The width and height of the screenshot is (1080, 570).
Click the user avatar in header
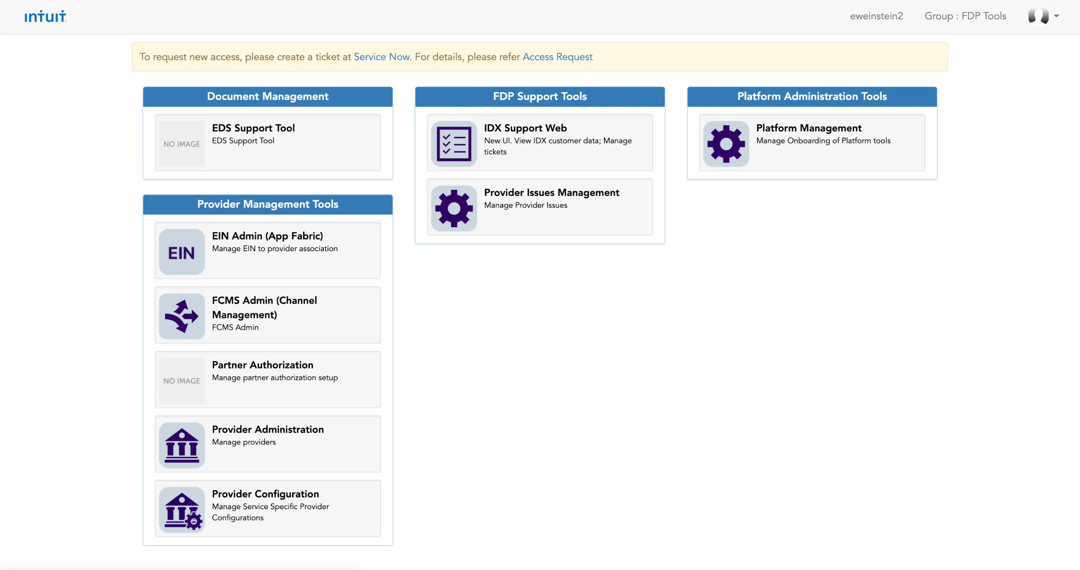[x=1039, y=16]
